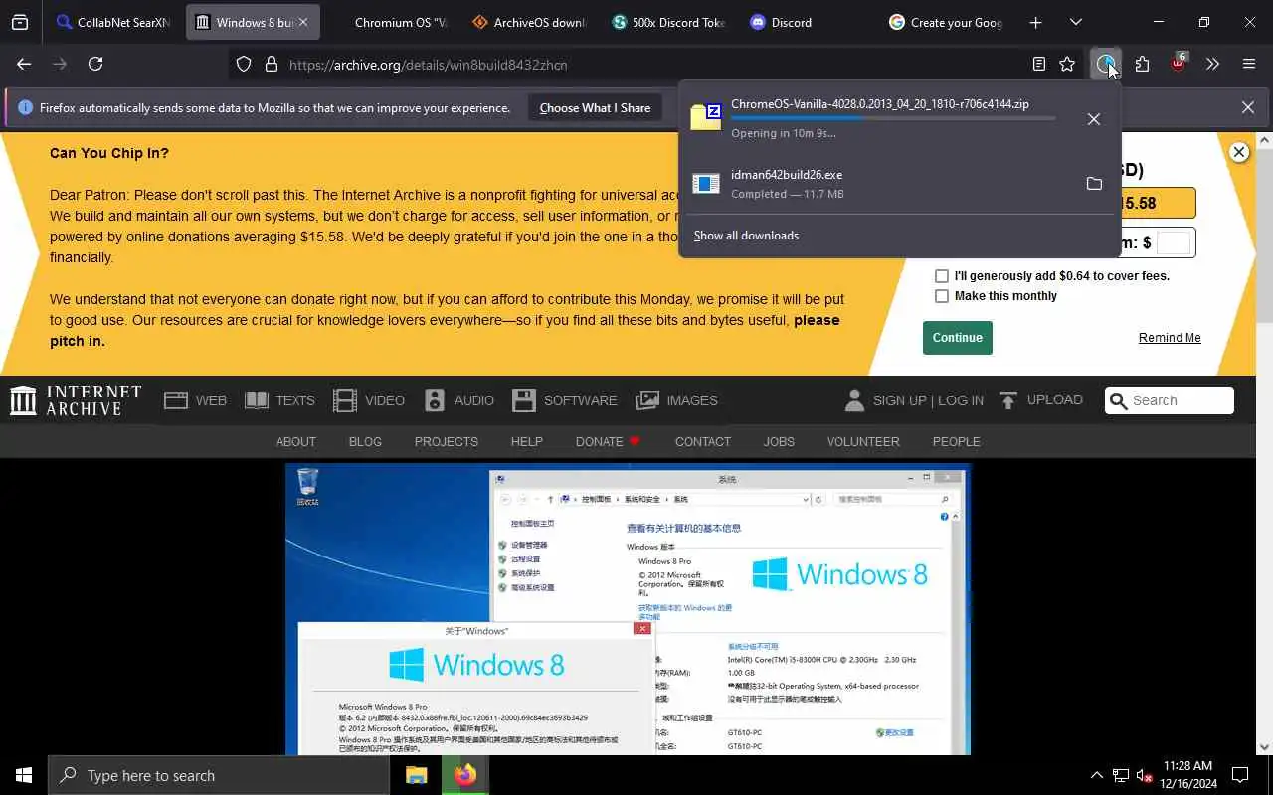This screenshot has height=795, width=1273.
Task: Open the extensions puzzle icon
Action: [x=1142, y=64]
